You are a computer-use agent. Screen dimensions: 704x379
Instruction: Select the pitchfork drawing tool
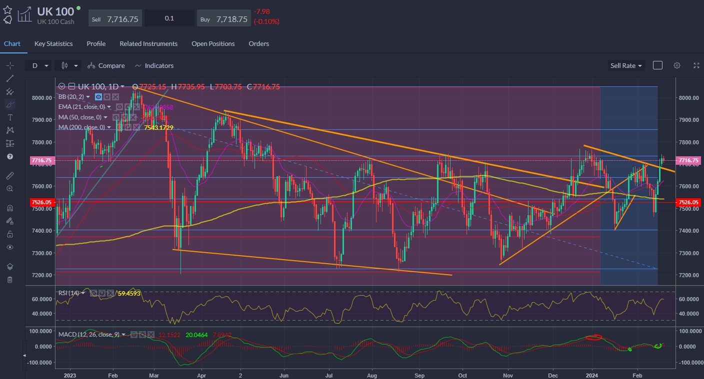pos(10,91)
